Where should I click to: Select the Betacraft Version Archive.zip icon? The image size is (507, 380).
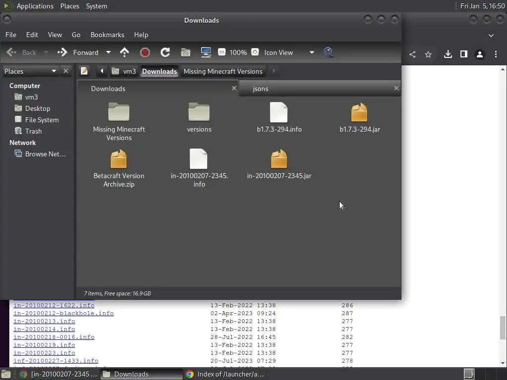[x=119, y=159]
